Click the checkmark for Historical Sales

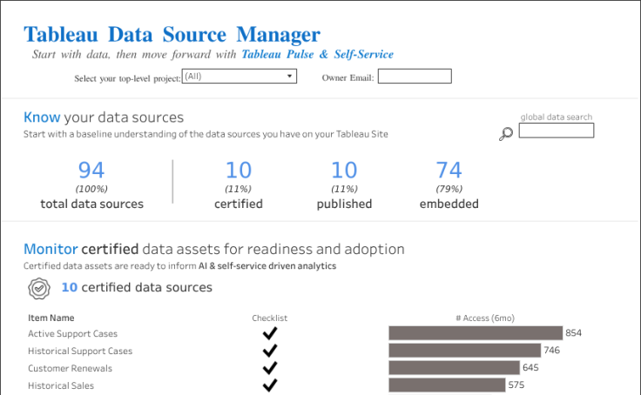click(x=270, y=385)
